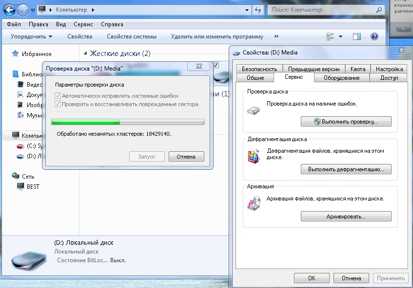Switch to the Безопасность tab
413x288 pixels.
pyautogui.click(x=259, y=69)
